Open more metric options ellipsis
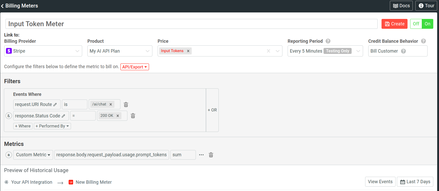 [201, 155]
